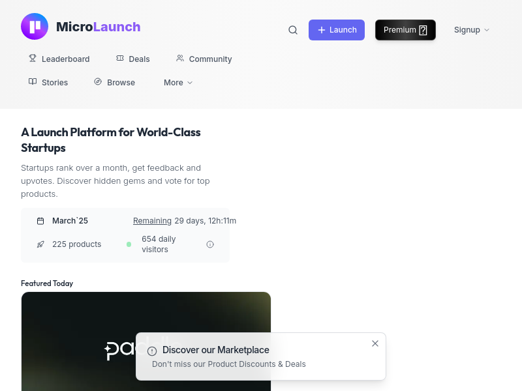
Task: Open the Deals menu item
Action: click(x=133, y=59)
